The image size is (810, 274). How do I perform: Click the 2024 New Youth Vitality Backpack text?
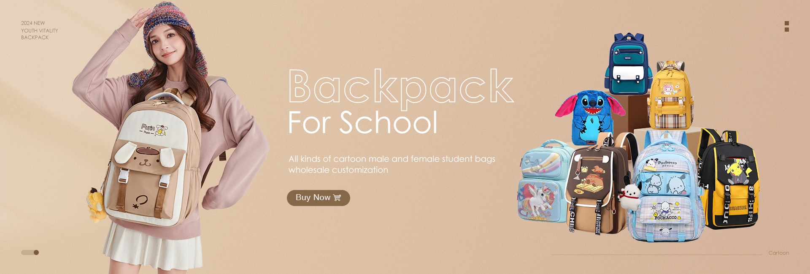pos(40,30)
